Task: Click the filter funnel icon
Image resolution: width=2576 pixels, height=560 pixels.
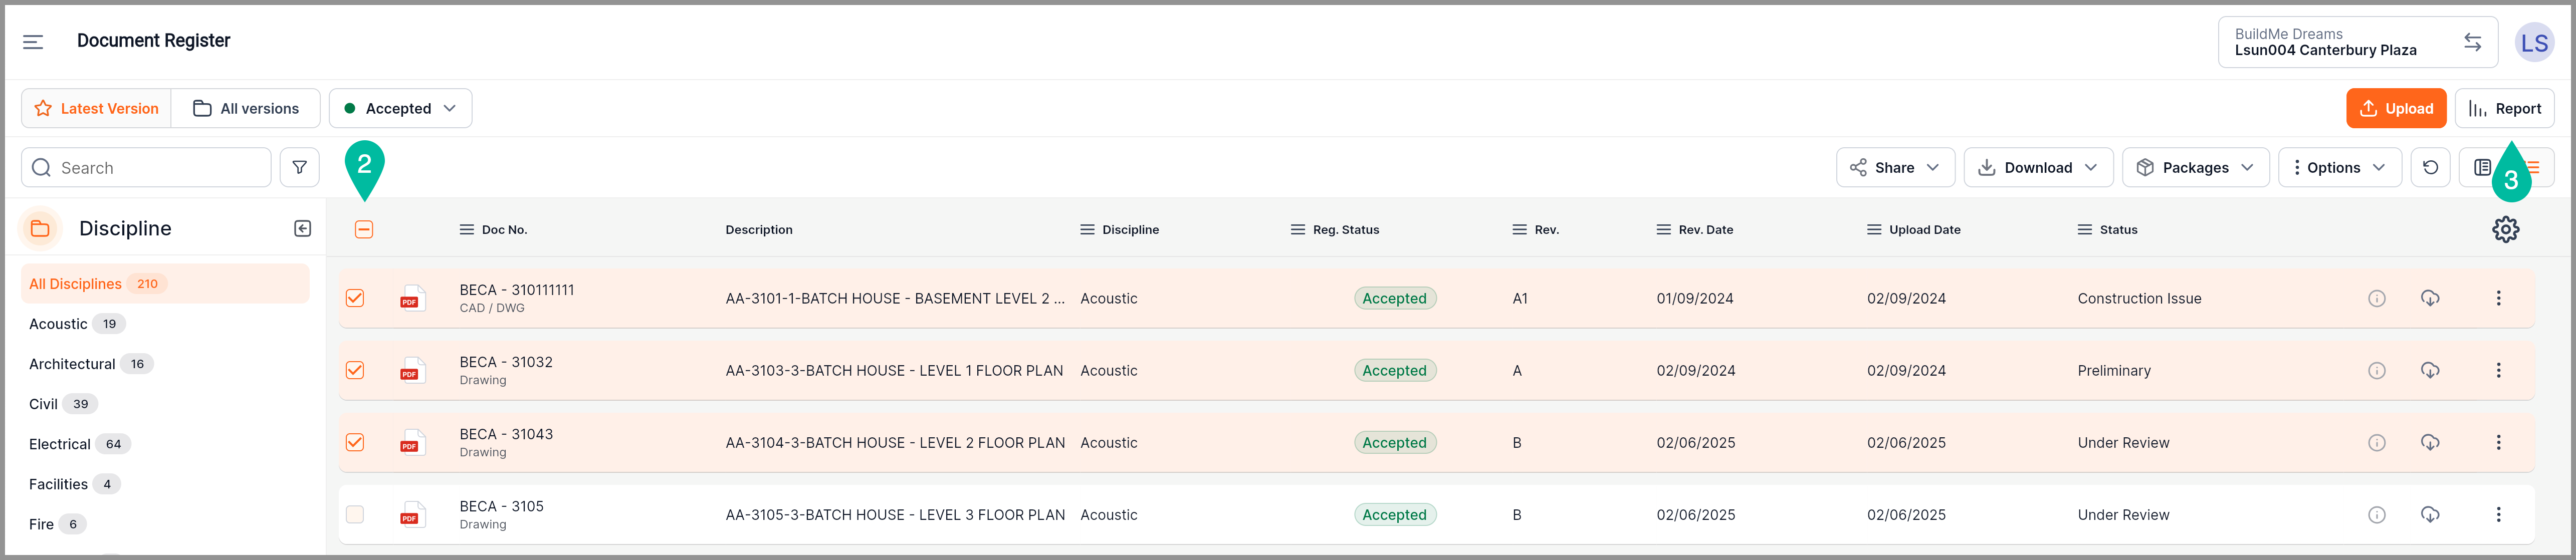Action: point(299,167)
